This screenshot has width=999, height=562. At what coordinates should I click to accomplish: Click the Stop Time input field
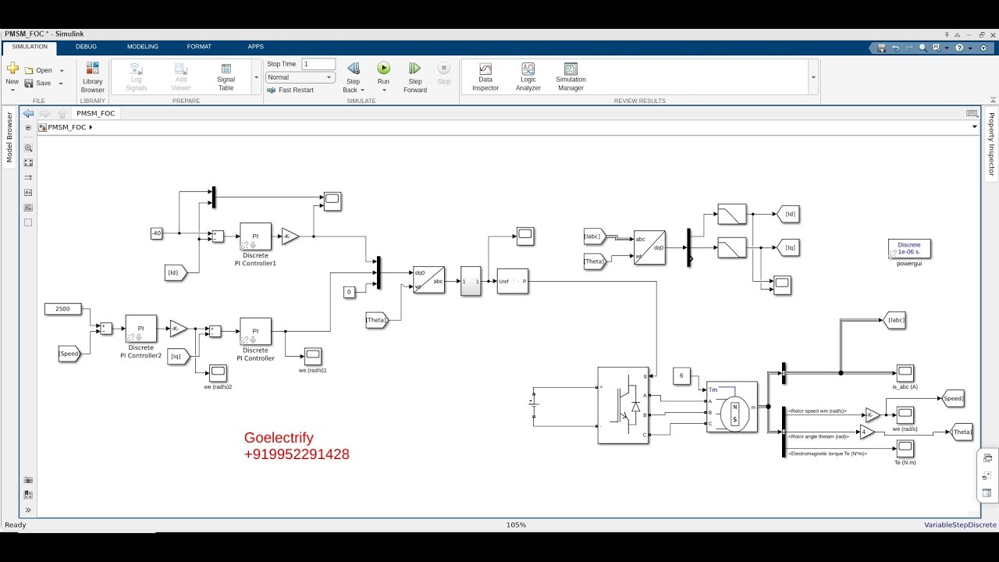click(x=318, y=64)
